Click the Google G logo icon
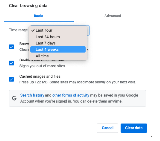 pos(14,98)
